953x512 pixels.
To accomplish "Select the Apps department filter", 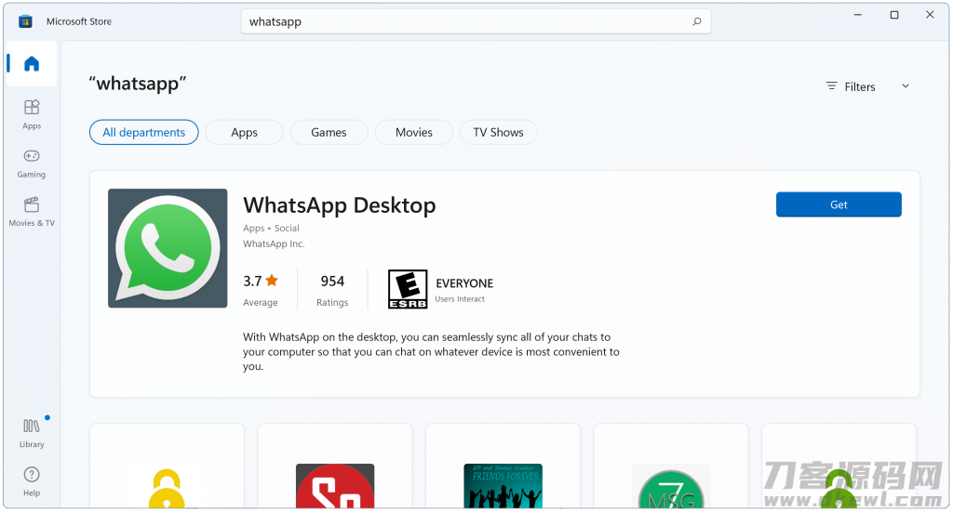I will (x=245, y=132).
